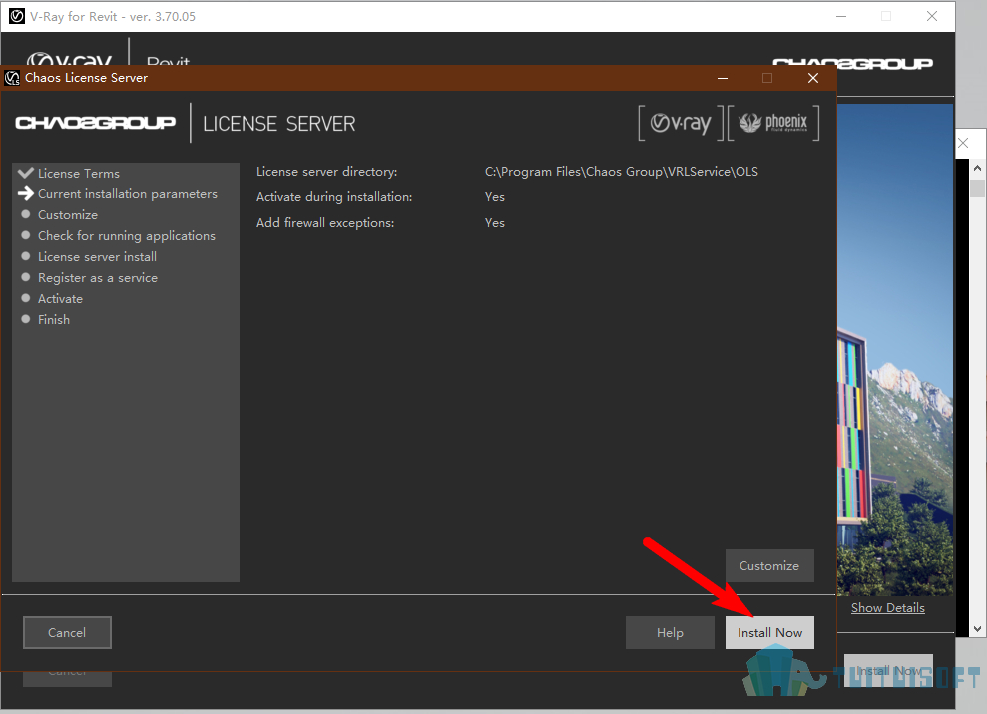Image resolution: width=987 pixels, height=714 pixels.
Task: Cancel the Chaos License Server installation
Action: (67, 633)
